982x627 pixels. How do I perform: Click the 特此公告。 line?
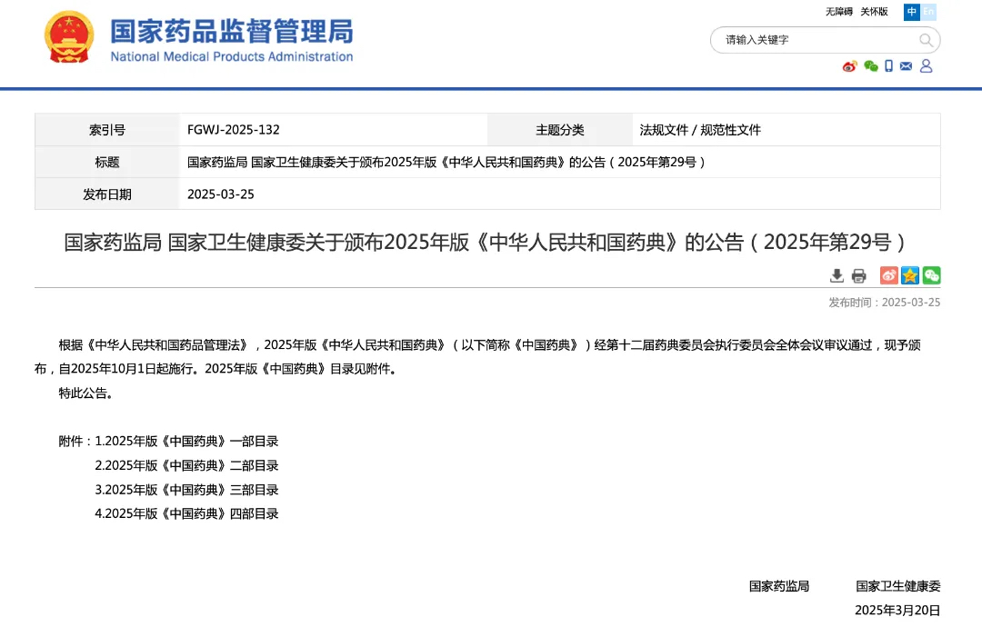tap(85, 393)
